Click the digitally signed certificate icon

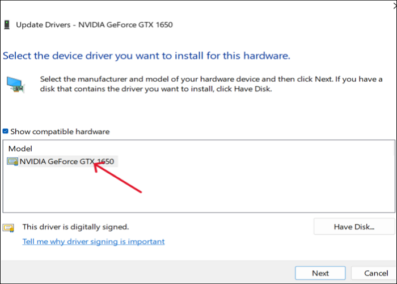pyautogui.click(x=9, y=227)
